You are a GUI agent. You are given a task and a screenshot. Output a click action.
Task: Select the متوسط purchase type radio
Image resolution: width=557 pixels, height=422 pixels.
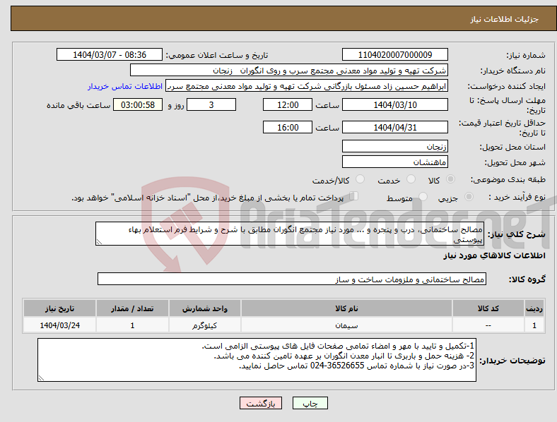[423, 196]
